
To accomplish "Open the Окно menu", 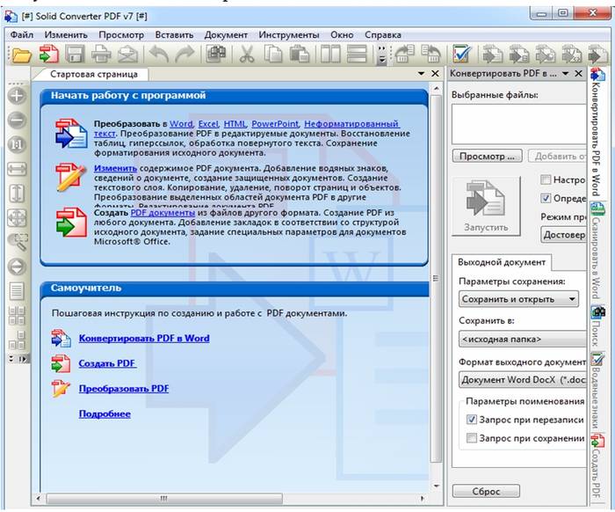I will pyautogui.click(x=342, y=35).
